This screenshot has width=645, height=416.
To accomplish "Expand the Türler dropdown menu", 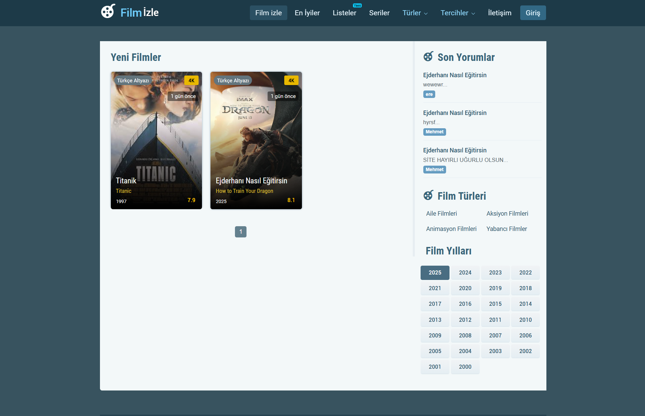I will (415, 13).
